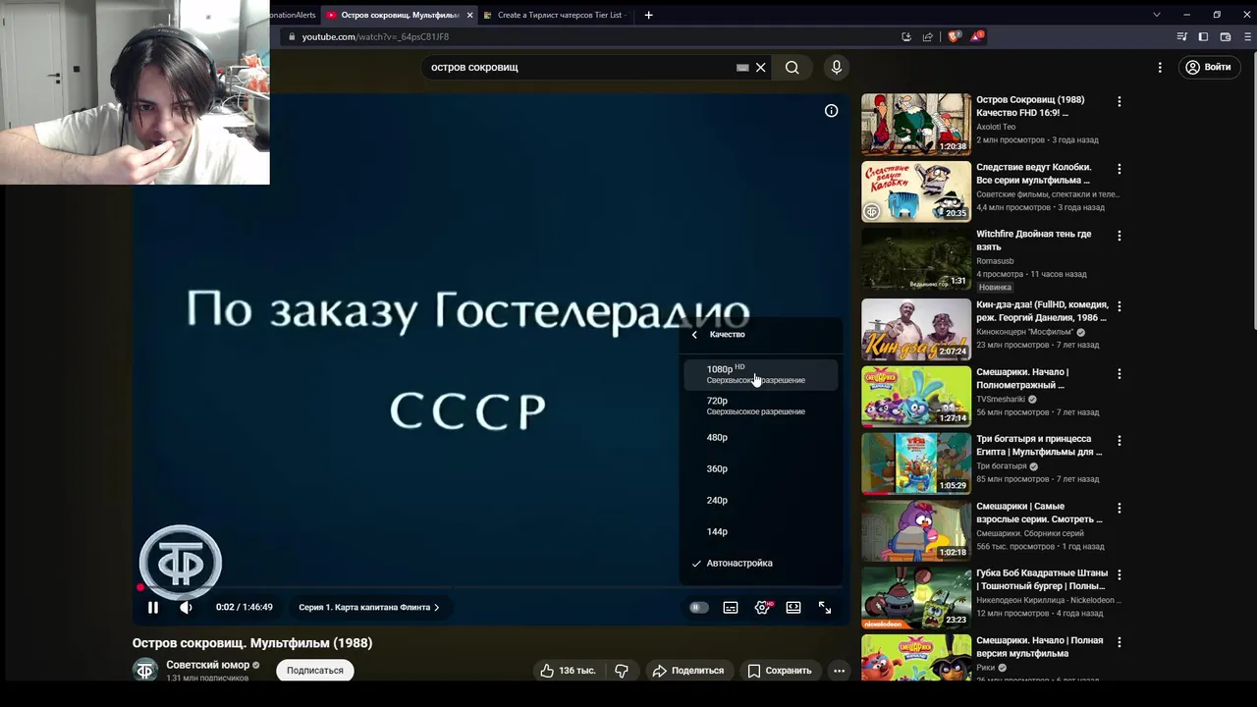Open the subtitles icon in the player

(731, 608)
